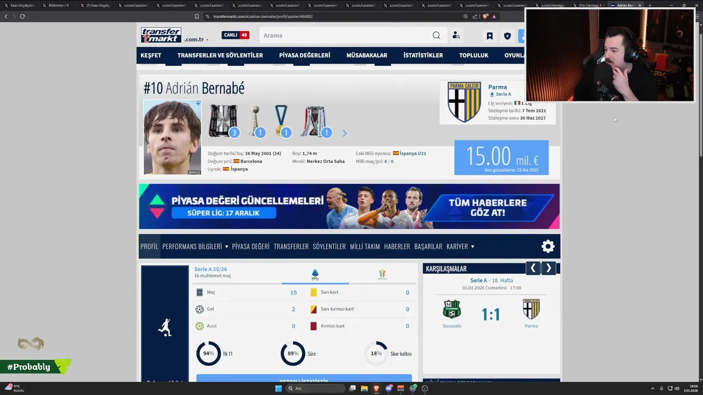Screen dimensions: 703x395
Task: Click Tüm Haberlere Göz At banner button
Action: point(487,207)
